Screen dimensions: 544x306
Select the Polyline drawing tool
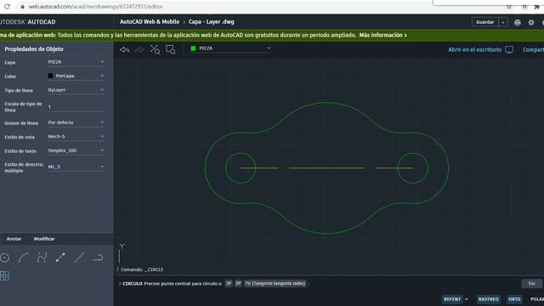pos(99,258)
